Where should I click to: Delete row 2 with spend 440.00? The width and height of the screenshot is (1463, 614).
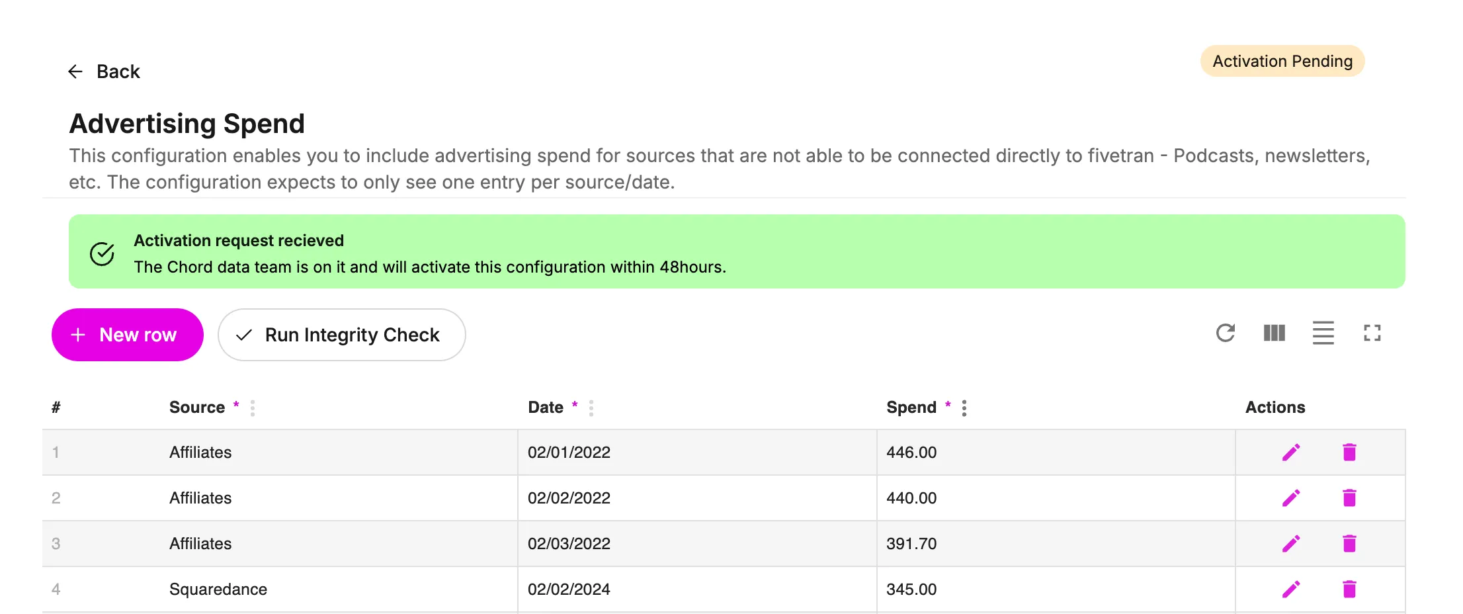[x=1350, y=498]
